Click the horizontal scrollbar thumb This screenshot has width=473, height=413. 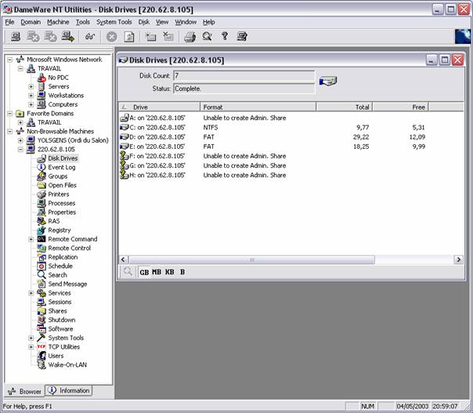point(251,259)
